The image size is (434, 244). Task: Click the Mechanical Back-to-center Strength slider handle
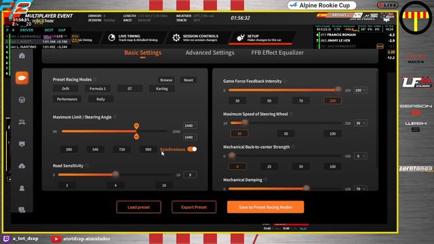232,155
